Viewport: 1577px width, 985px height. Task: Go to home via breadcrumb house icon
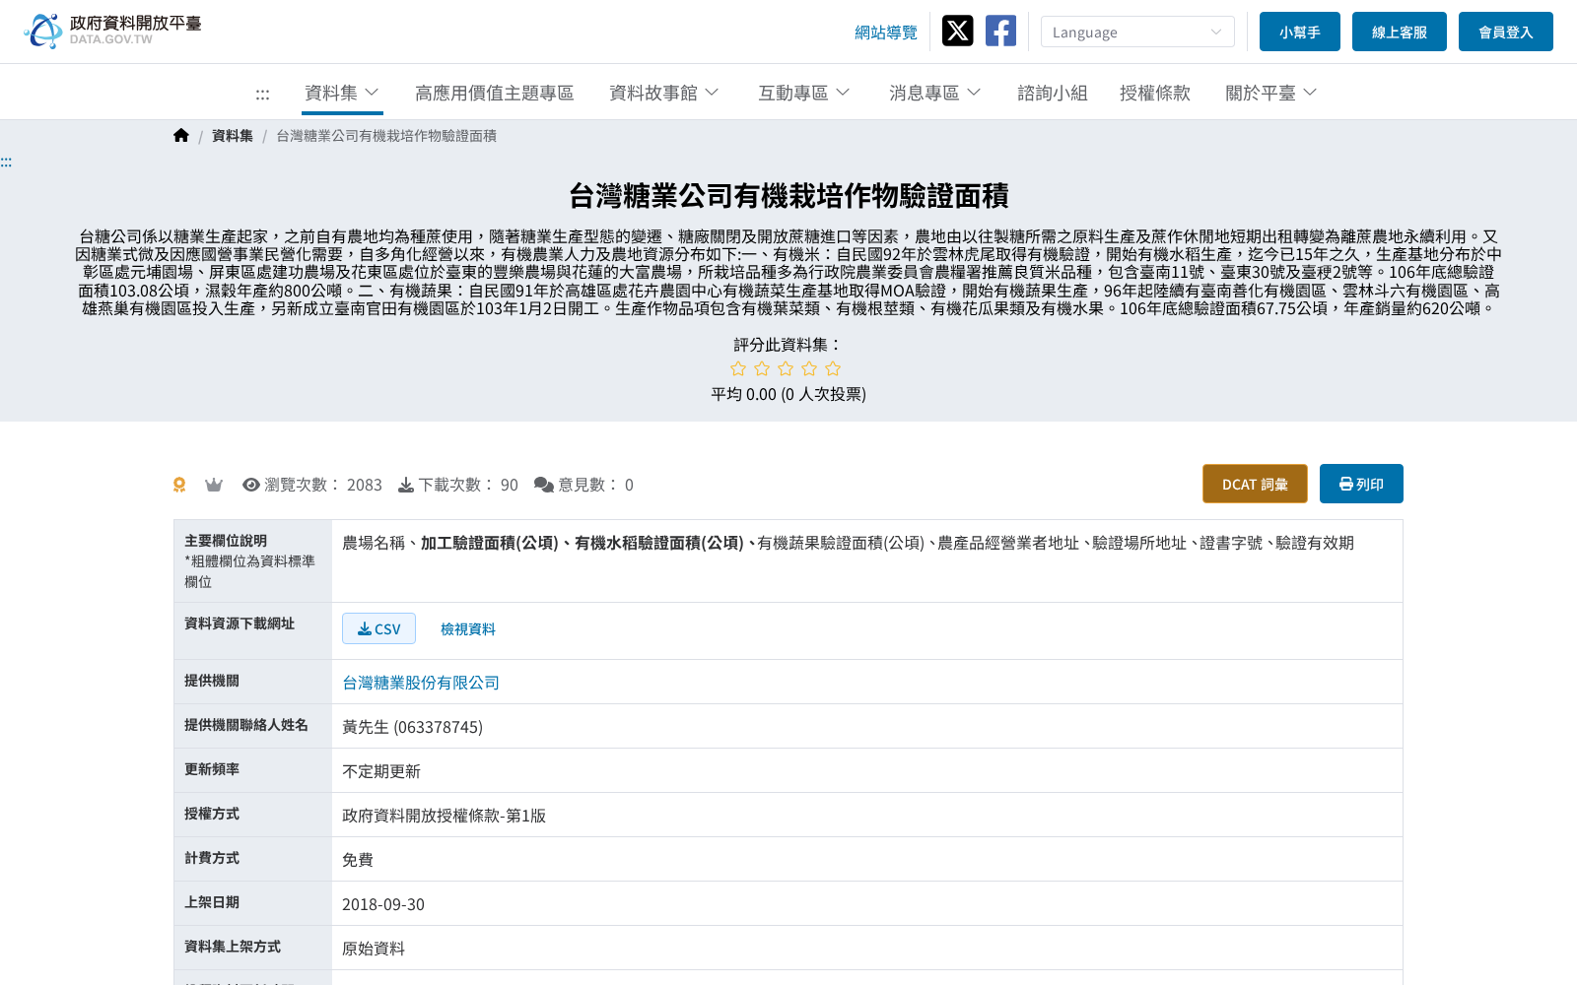[x=181, y=136]
